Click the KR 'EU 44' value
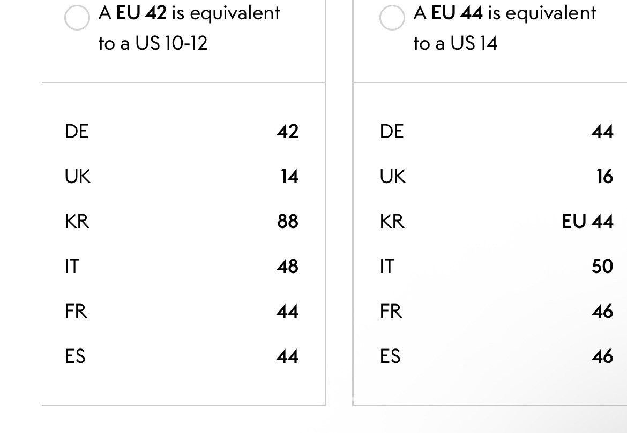This screenshot has height=433, width=627. tap(587, 221)
